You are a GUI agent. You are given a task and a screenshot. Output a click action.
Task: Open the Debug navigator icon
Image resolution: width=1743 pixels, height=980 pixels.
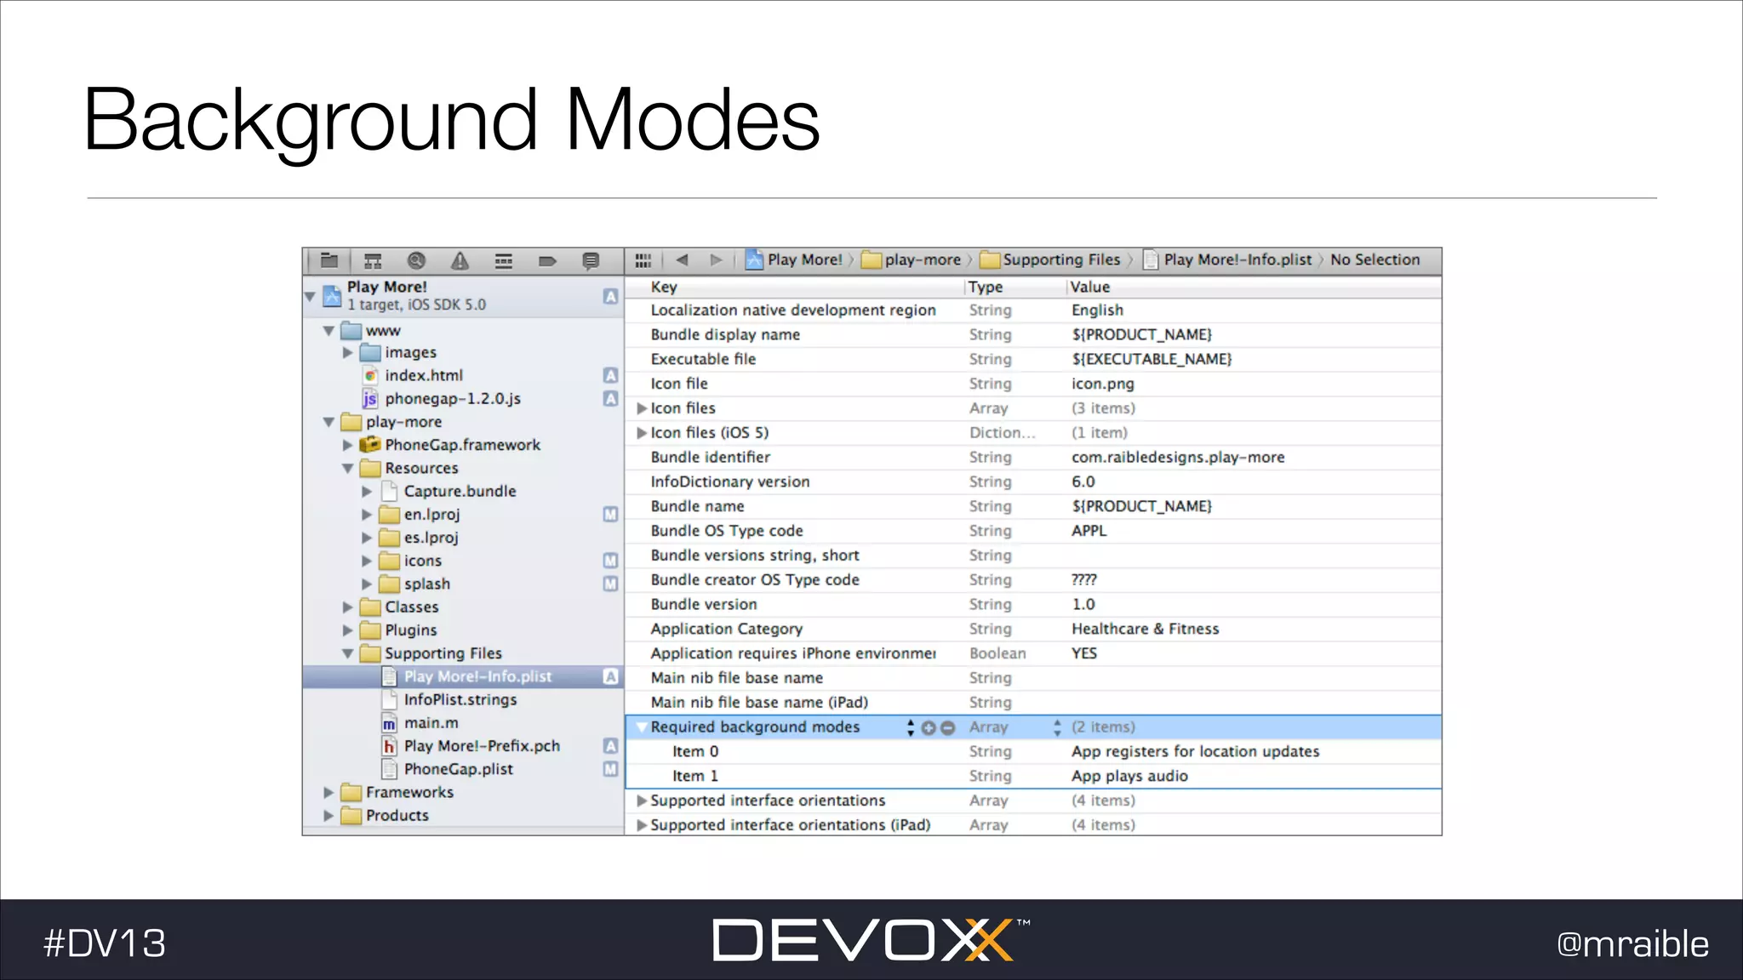[504, 260]
